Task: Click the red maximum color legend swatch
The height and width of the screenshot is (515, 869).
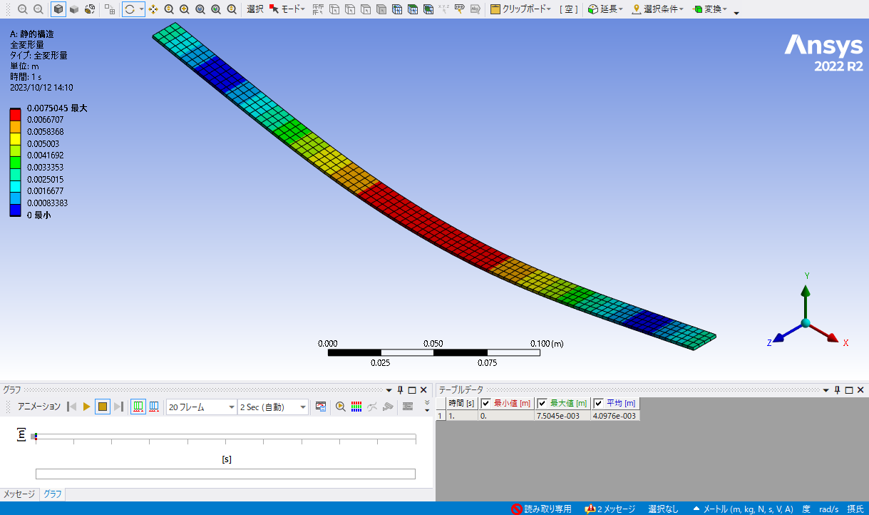Action: point(15,114)
